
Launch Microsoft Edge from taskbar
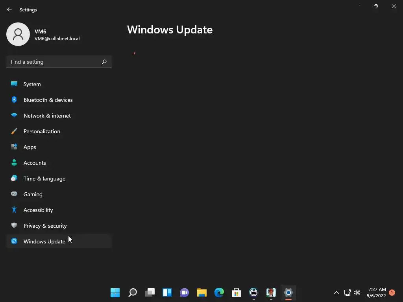pos(219,293)
